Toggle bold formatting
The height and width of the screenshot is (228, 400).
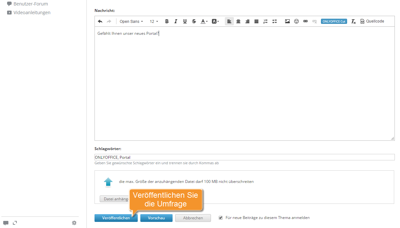point(167,22)
